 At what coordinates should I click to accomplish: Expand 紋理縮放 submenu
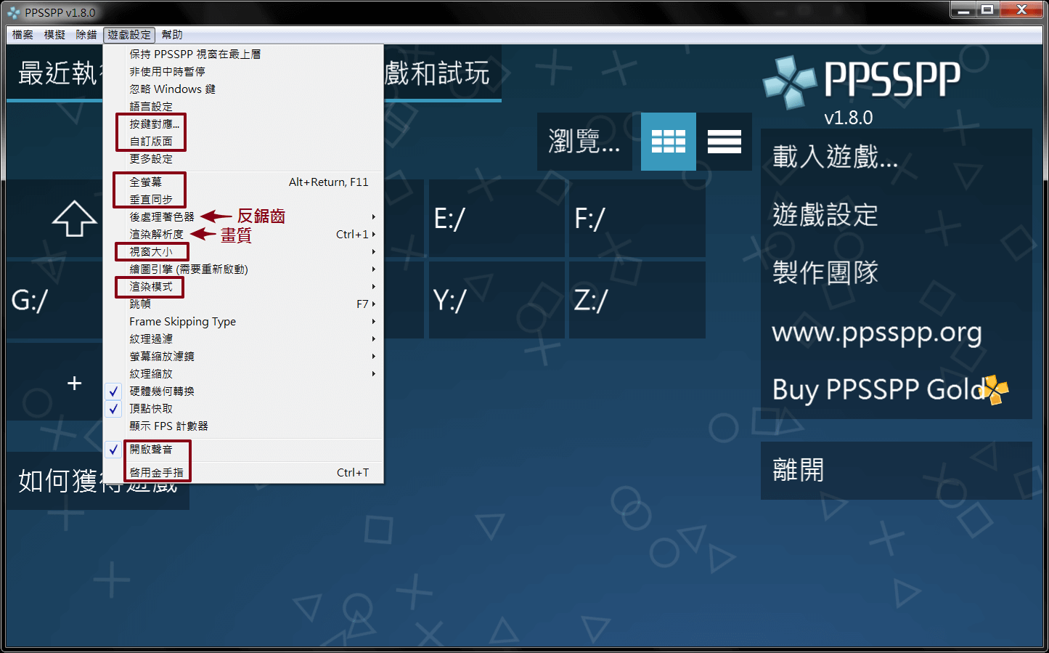[x=242, y=374]
